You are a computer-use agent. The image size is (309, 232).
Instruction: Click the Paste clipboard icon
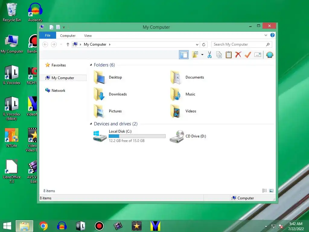(x=229, y=55)
